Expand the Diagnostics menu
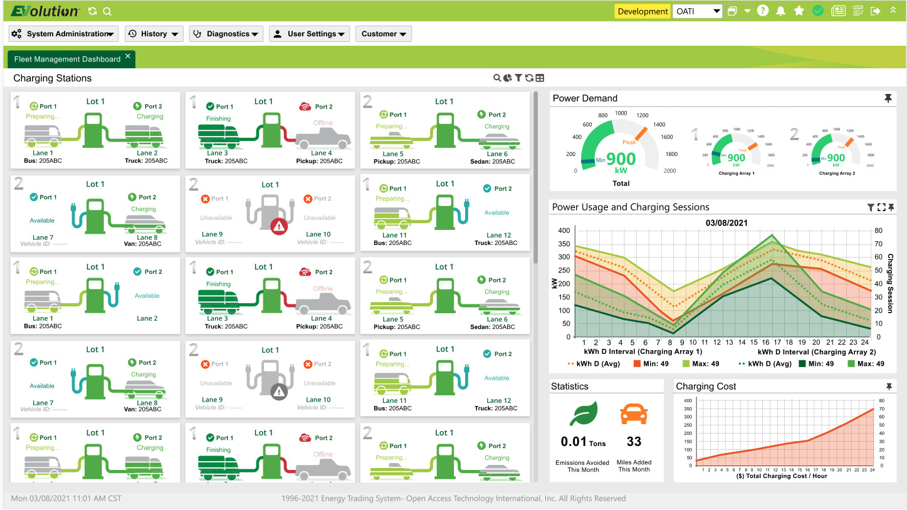The height and width of the screenshot is (510, 907). 226,34
